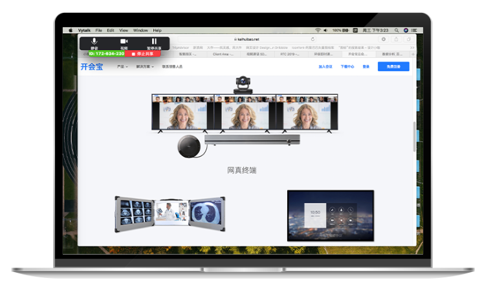Click the Wi-Fi status icon
The image size is (491, 300).
tap(318, 30)
